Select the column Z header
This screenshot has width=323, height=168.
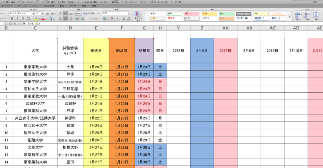(202, 28)
